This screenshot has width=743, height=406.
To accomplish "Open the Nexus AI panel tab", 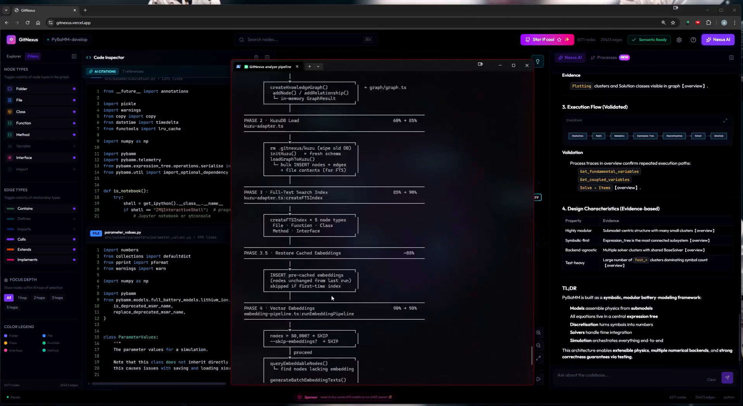I will 570,57.
